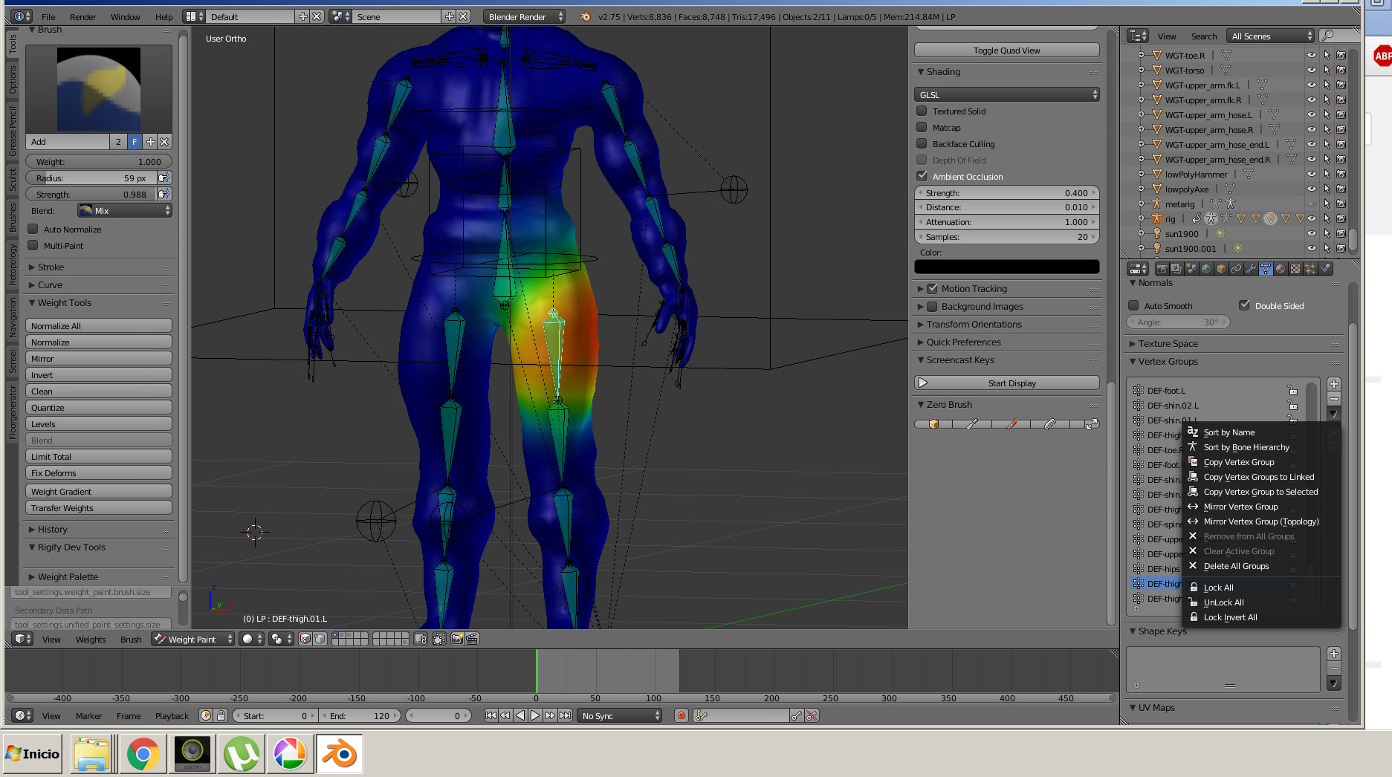Click the record keyframe button in timeline
1392x777 pixels.
point(681,715)
